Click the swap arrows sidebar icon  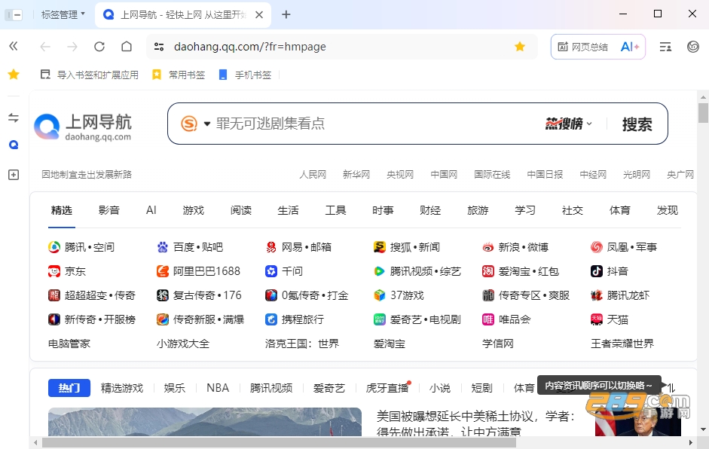point(14,118)
